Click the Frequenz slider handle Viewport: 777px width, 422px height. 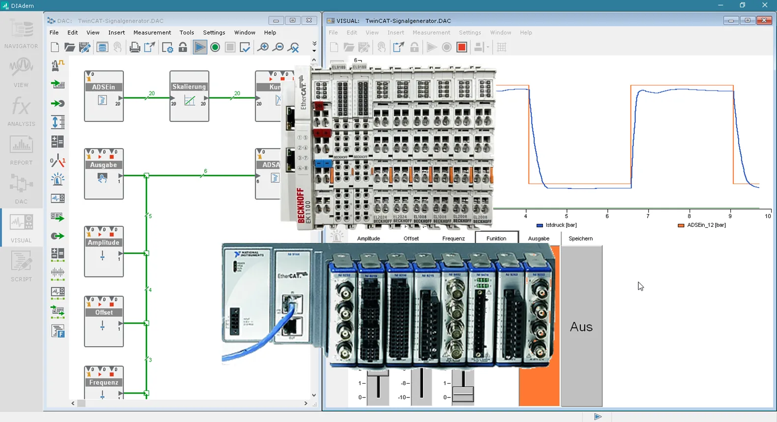coord(463,394)
